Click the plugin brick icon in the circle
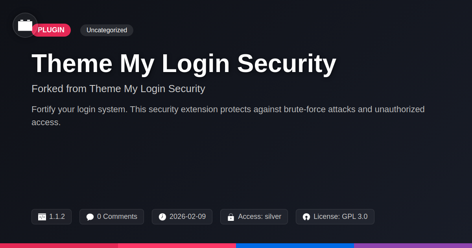 click(25, 25)
